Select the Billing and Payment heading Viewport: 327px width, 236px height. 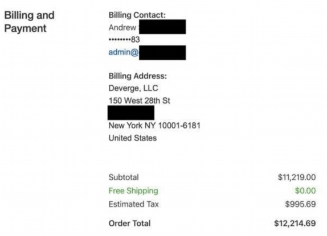30,22
